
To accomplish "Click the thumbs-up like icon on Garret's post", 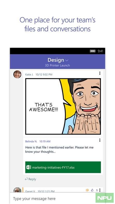I will click(92, 190).
